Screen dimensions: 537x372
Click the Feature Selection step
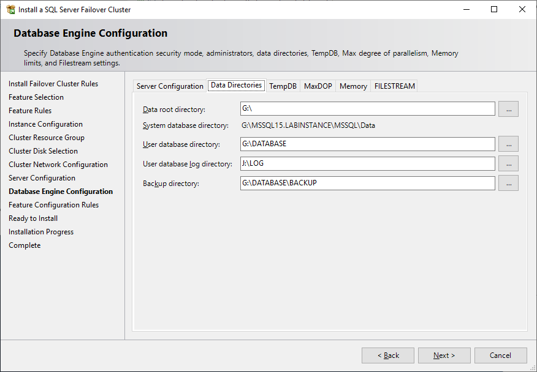click(36, 97)
